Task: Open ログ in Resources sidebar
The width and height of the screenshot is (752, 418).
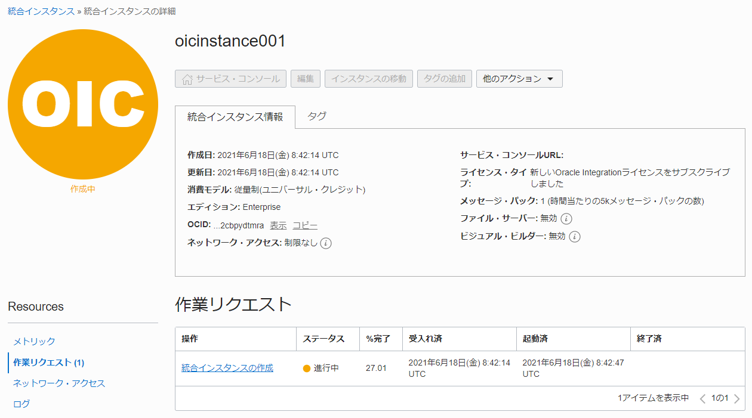Action: click(x=21, y=404)
